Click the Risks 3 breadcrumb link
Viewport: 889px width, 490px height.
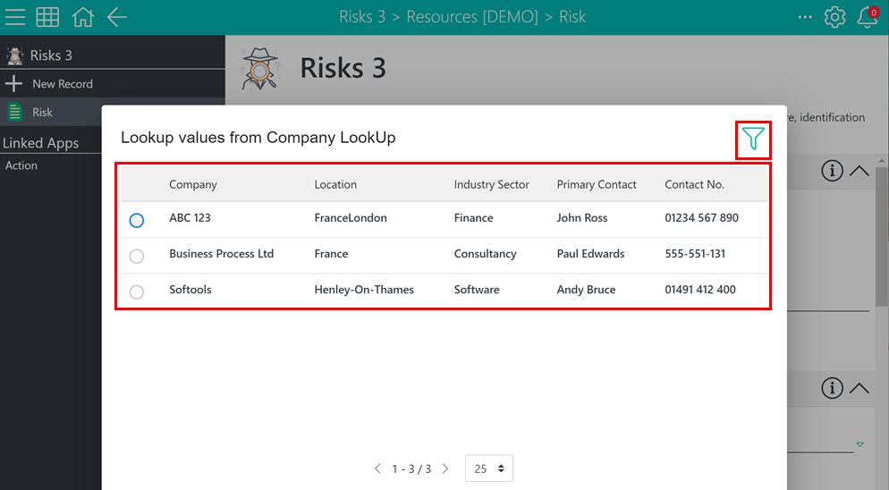pyautogui.click(x=361, y=17)
